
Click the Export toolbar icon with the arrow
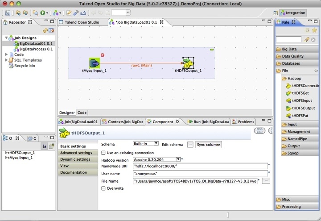[x=83, y=13]
